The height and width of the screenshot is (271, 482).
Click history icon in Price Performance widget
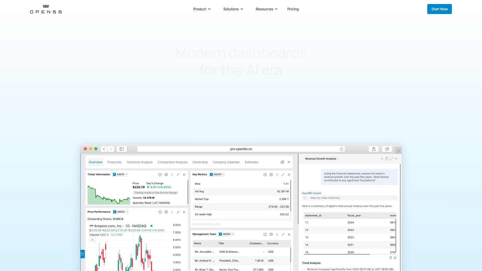coord(160,212)
